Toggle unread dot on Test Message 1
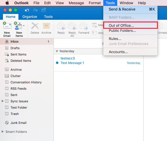 coord(57,63)
